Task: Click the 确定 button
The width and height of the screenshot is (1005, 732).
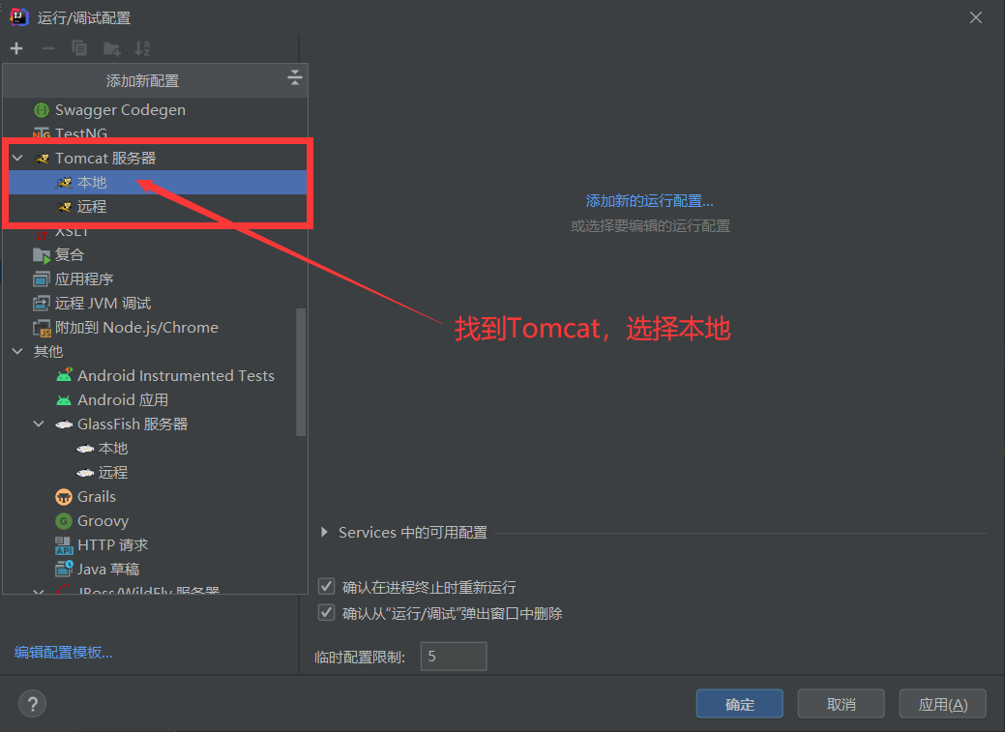Action: click(740, 704)
